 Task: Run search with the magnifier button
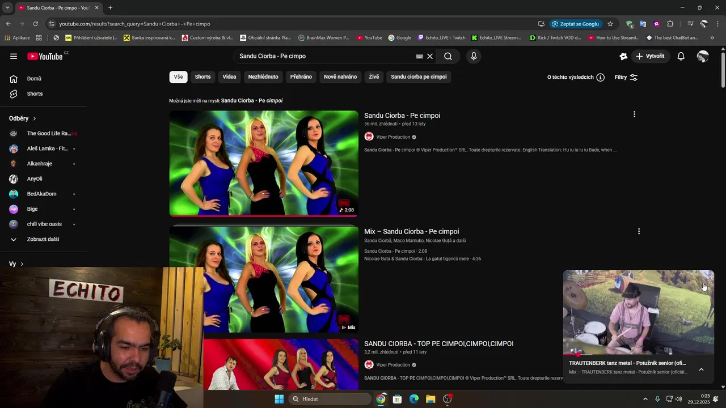coord(448,56)
